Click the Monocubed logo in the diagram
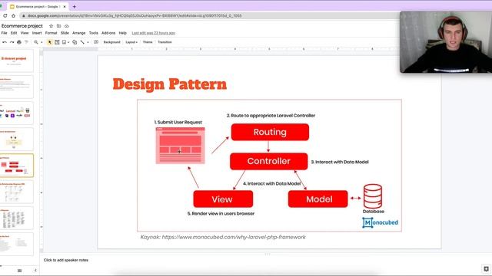Screen dimensions: 492x276 click(380, 222)
